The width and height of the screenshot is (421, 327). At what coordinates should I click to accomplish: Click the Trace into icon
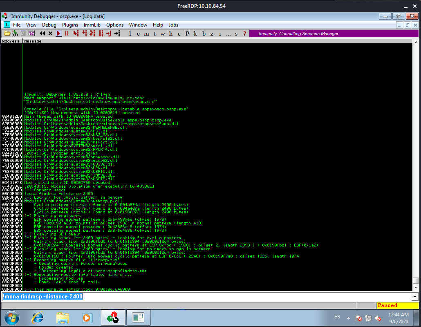tap(92, 34)
